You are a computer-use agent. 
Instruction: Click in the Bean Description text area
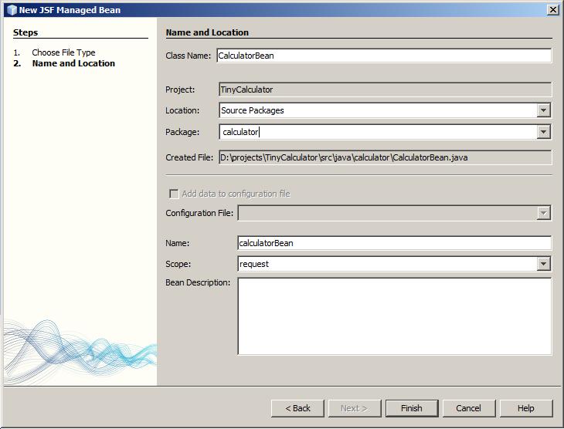tap(394, 316)
